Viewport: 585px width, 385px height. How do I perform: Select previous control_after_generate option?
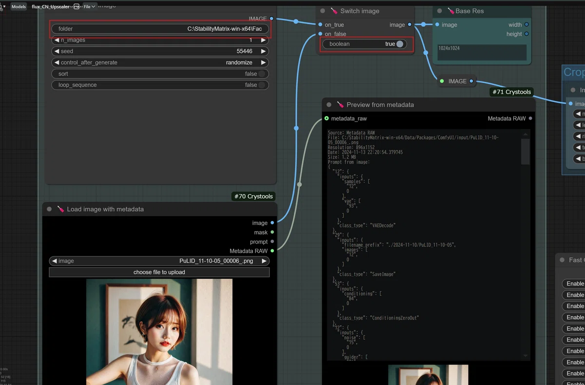click(x=57, y=62)
